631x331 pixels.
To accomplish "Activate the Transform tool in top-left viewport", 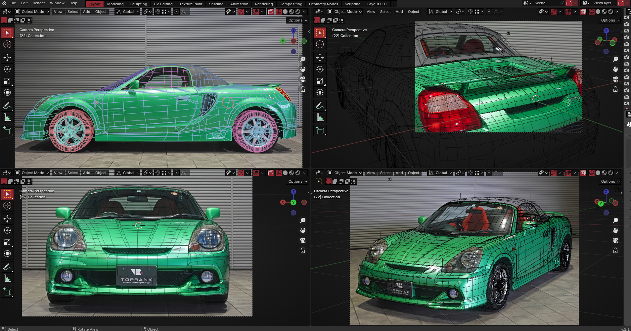I will [x=7, y=92].
